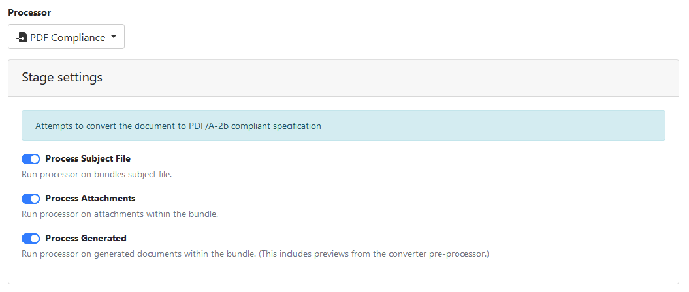689x292 pixels.
Task: Click the generated documents description text
Action: (x=138, y=253)
